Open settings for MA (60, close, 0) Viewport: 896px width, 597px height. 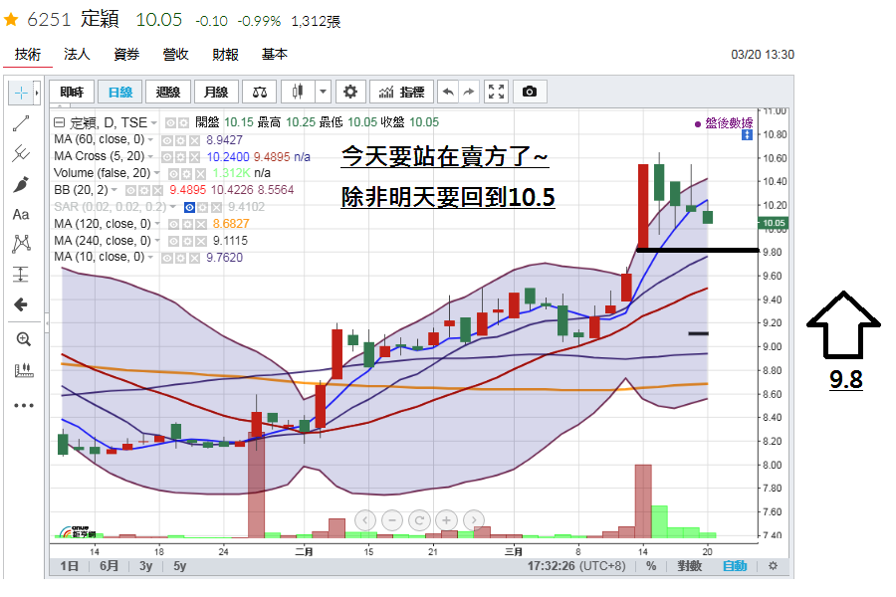(181, 140)
